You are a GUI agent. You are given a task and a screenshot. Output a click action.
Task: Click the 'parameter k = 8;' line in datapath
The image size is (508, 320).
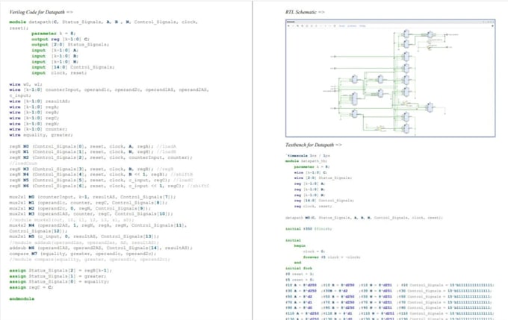(54, 34)
